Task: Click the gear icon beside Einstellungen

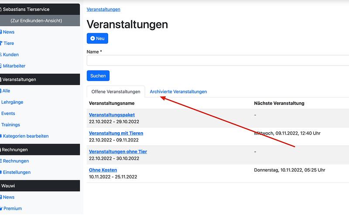Action: [x=1, y=172]
